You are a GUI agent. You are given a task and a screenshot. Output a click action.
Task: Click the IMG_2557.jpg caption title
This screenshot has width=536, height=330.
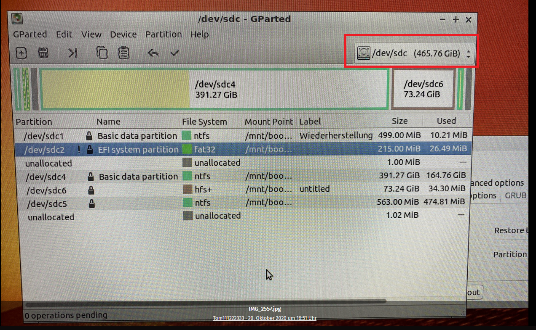265,309
